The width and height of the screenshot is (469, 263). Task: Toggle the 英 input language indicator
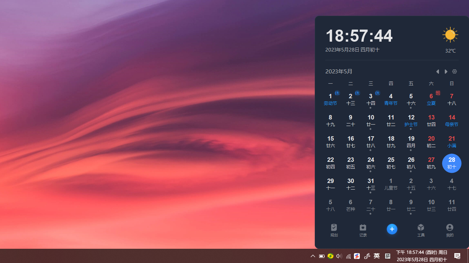tap(377, 256)
